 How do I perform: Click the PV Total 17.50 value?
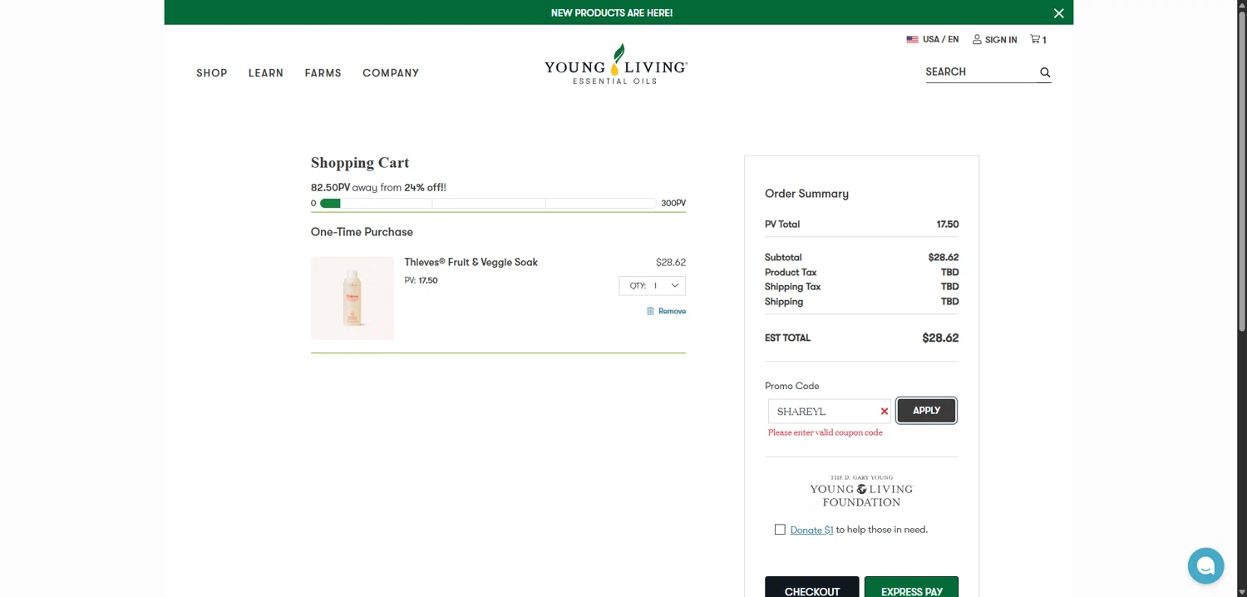pos(948,224)
